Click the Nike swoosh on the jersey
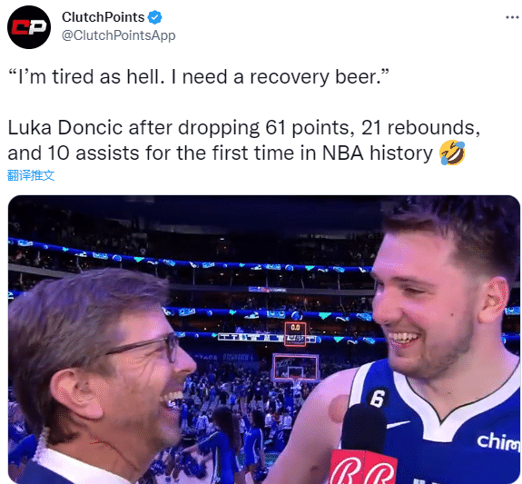Image resolution: width=522 pixels, height=484 pixels. click(399, 424)
